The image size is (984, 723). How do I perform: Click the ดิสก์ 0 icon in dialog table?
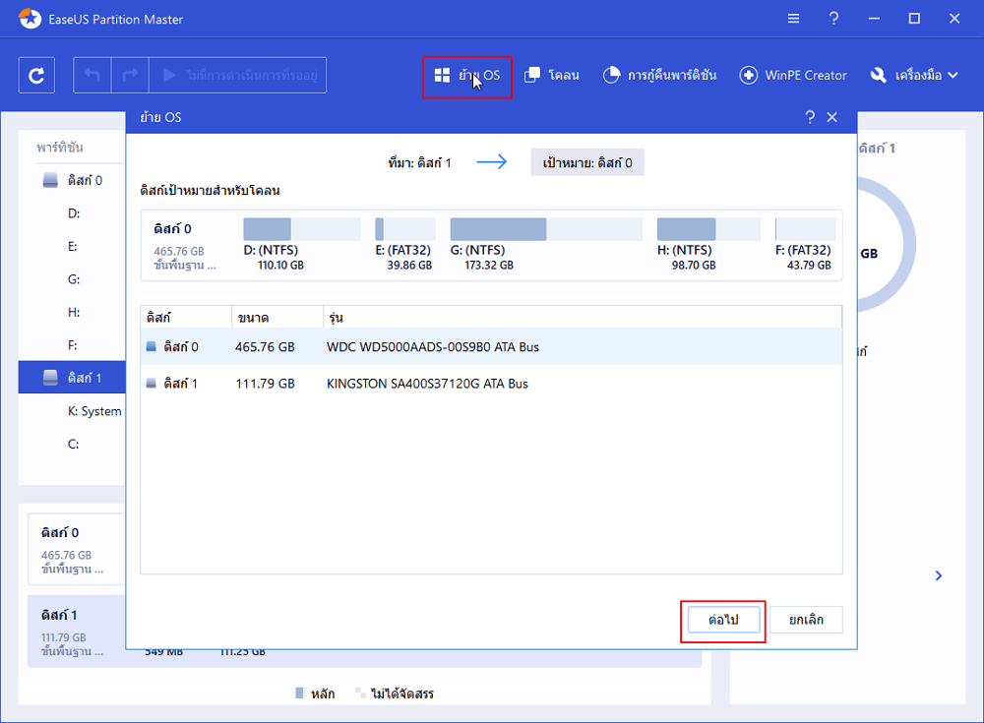152,346
